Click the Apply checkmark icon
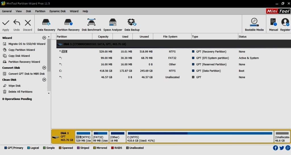The width and height of the screenshot is (291, 155). click(6, 23)
